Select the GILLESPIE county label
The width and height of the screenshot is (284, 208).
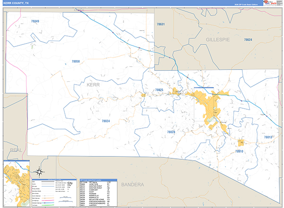pyautogui.click(x=217, y=41)
